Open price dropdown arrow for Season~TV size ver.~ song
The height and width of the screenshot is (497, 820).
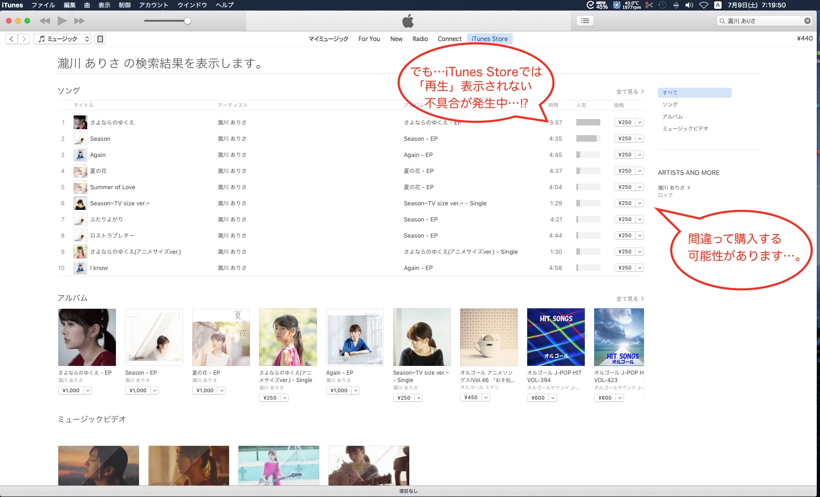640,203
